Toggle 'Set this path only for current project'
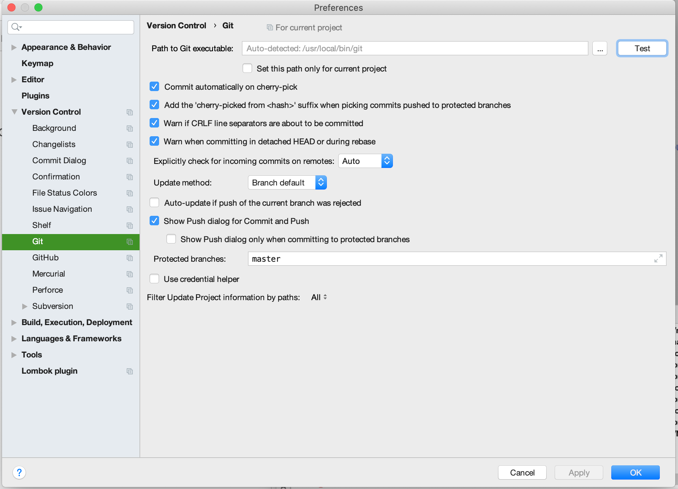This screenshot has width=678, height=489. click(247, 68)
